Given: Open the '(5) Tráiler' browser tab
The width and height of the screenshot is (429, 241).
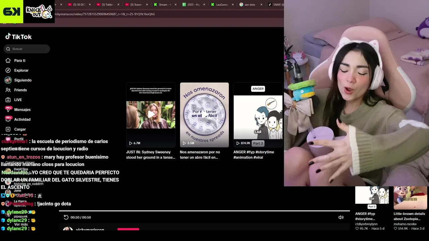Looking at the screenshot, I should (108, 5).
